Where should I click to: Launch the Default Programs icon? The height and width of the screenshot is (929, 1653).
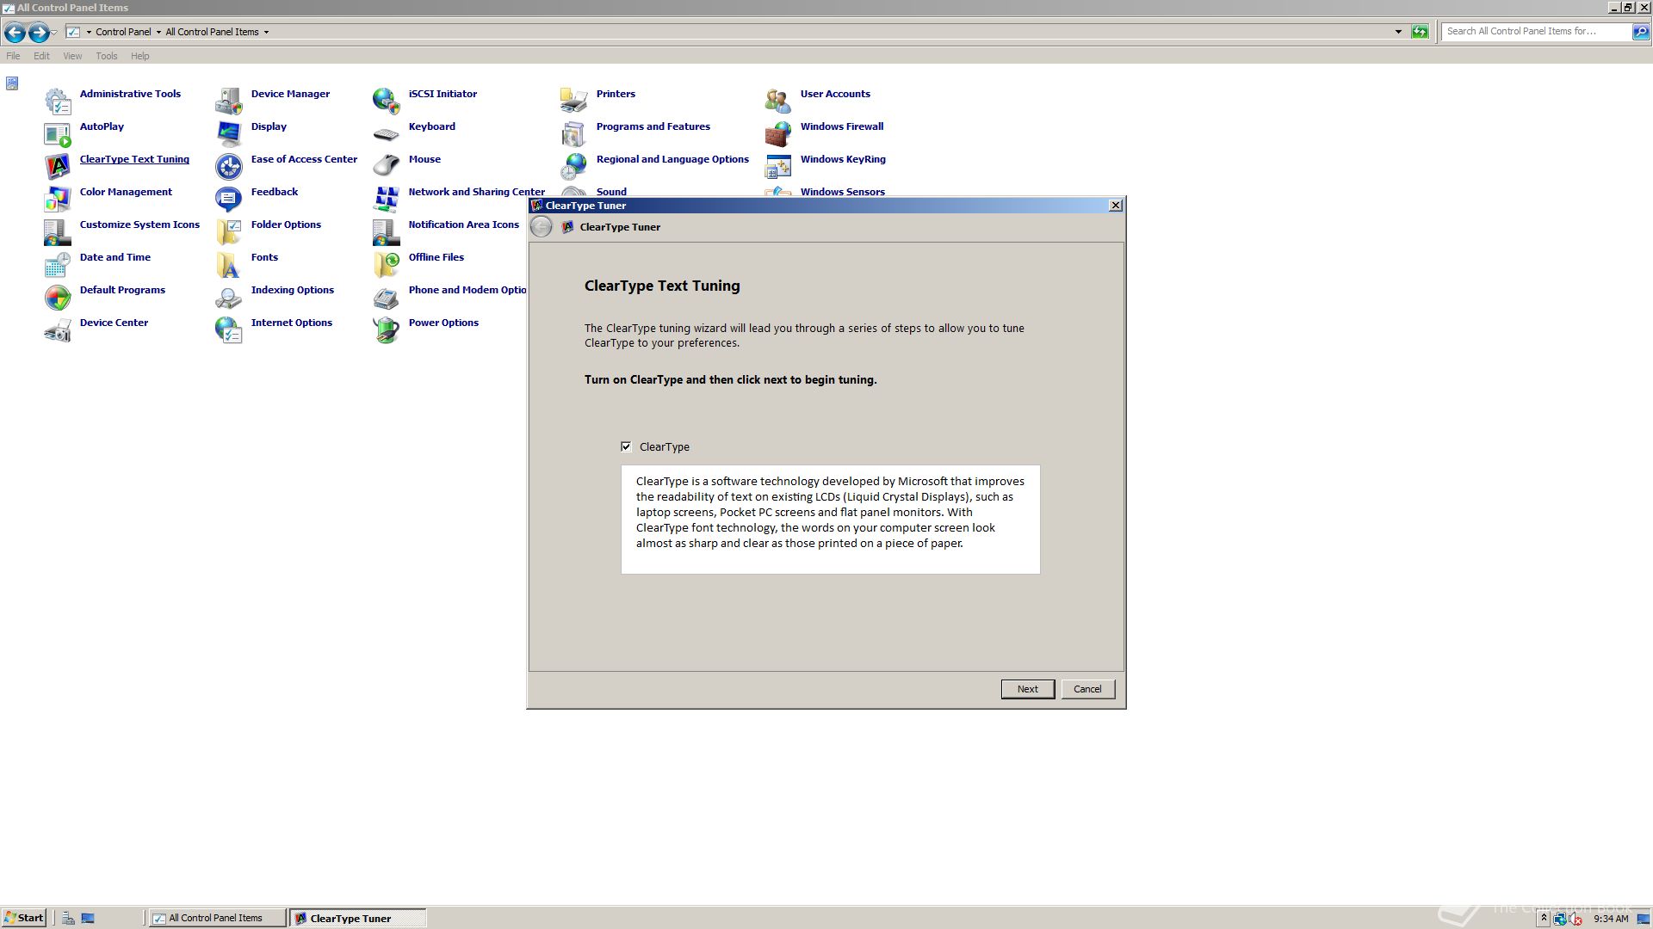click(x=58, y=298)
